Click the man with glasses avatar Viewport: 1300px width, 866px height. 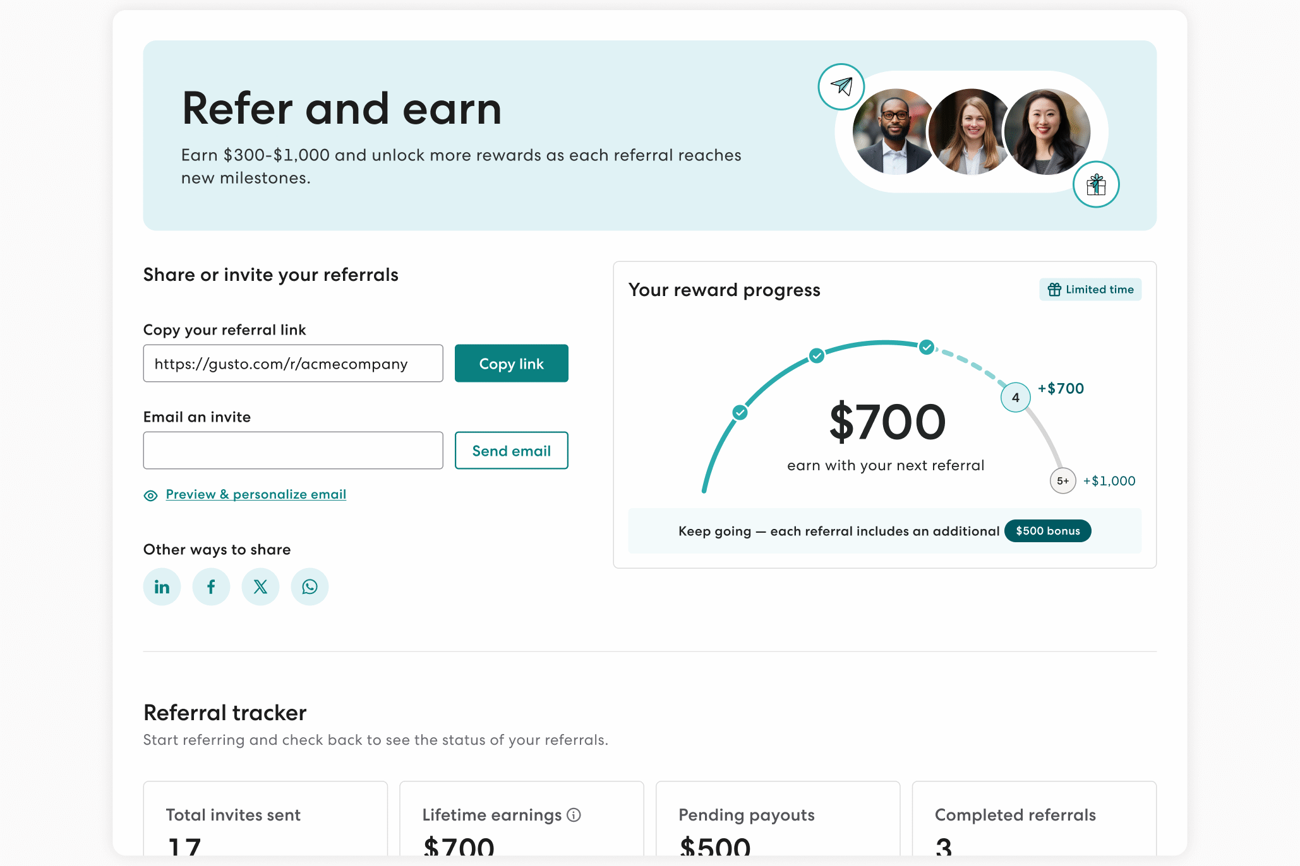[893, 133]
